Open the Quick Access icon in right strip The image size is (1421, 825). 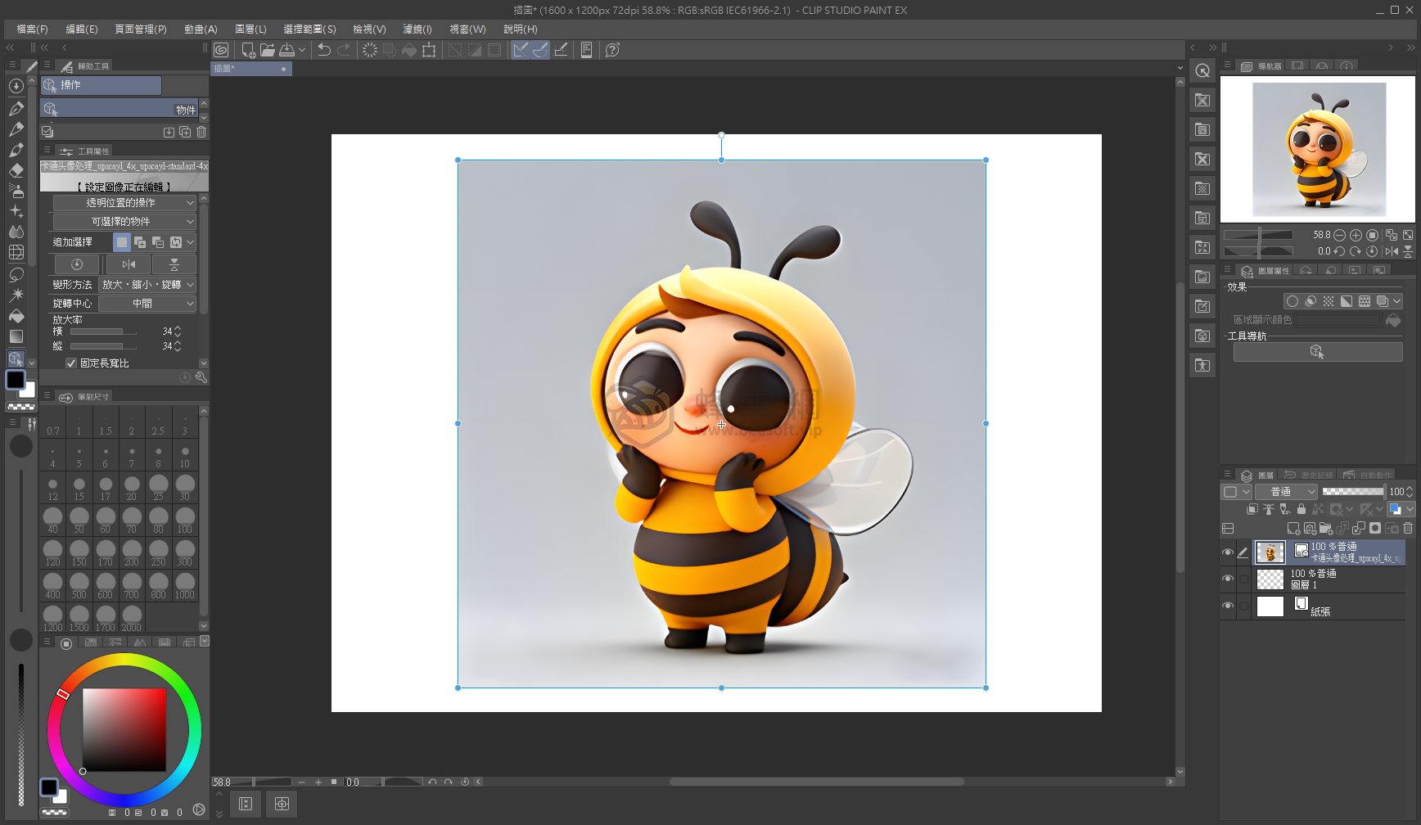tap(1202, 70)
